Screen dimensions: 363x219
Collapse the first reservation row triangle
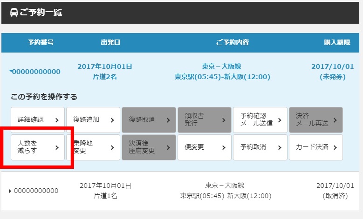[10, 72]
